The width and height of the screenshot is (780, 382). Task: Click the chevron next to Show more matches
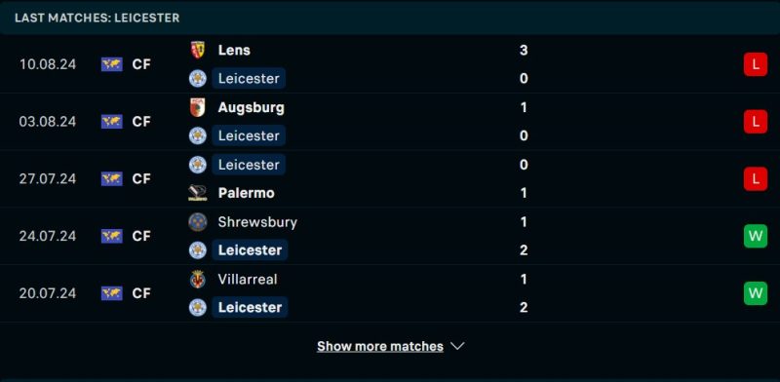pyautogui.click(x=457, y=346)
